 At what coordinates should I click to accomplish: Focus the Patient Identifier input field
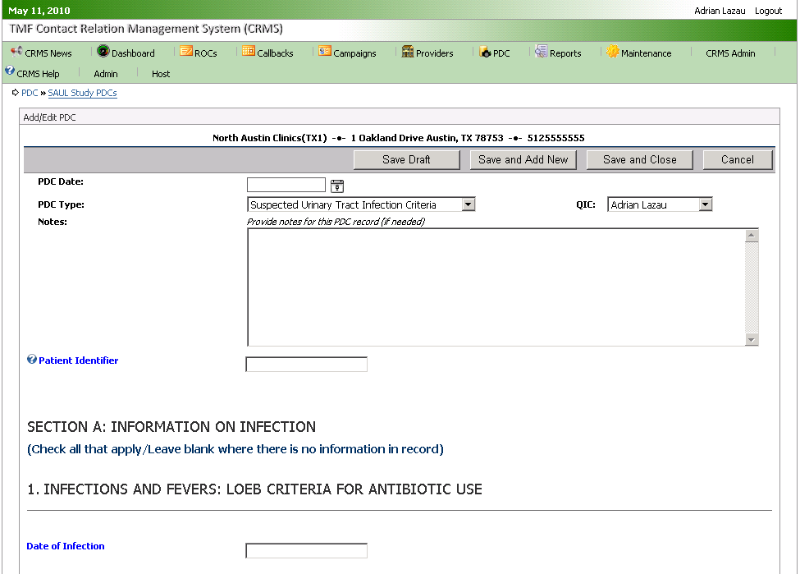(306, 364)
